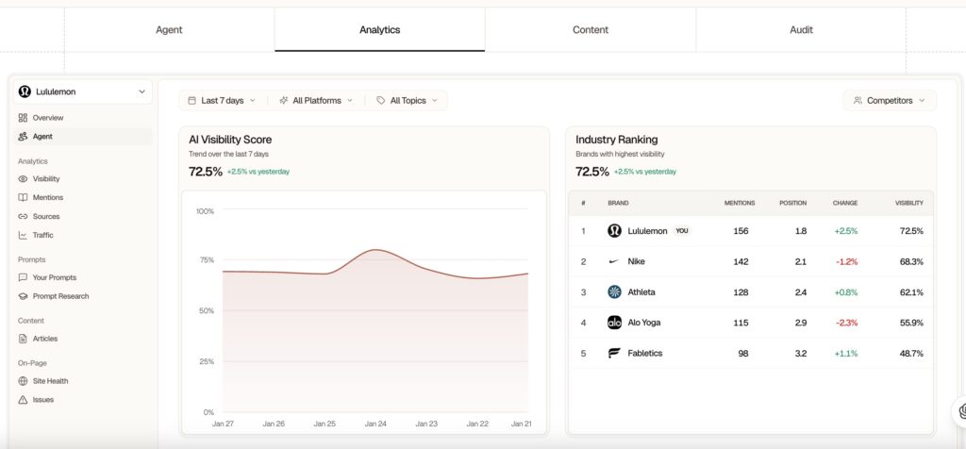The image size is (966, 449).
Task: Click the Lululemon logo in ranking table
Action: [614, 231]
